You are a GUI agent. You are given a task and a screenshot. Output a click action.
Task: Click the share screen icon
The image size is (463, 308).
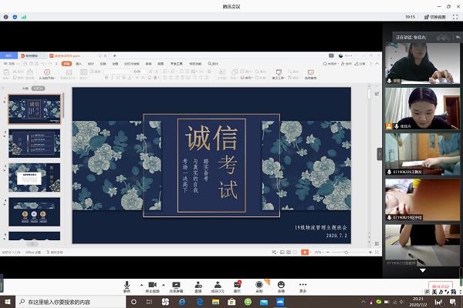click(177, 284)
